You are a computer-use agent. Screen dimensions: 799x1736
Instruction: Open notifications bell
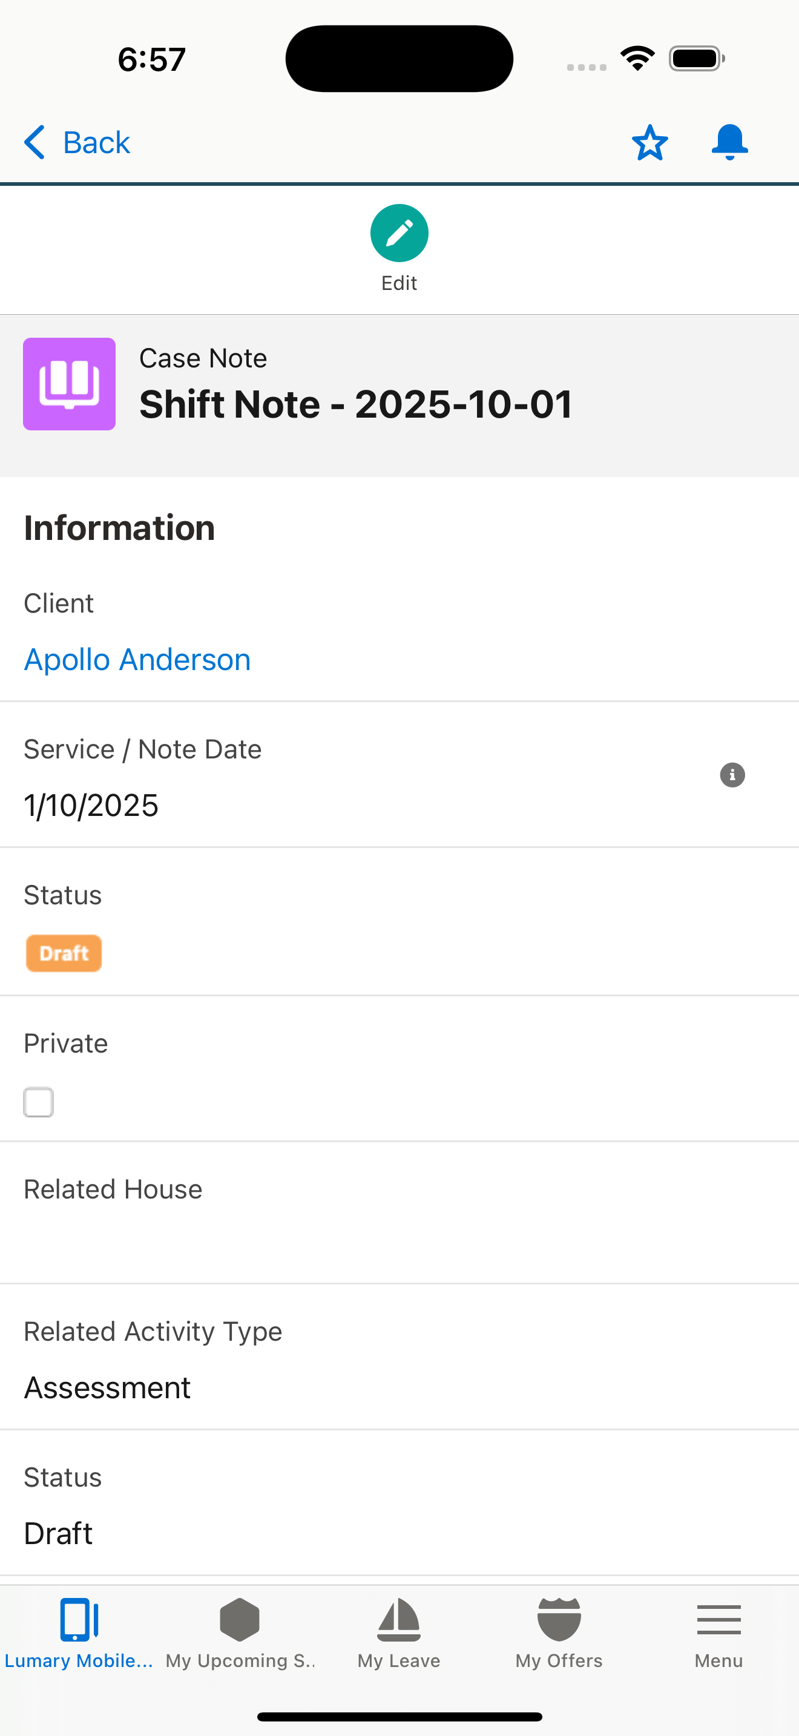pyautogui.click(x=729, y=142)
